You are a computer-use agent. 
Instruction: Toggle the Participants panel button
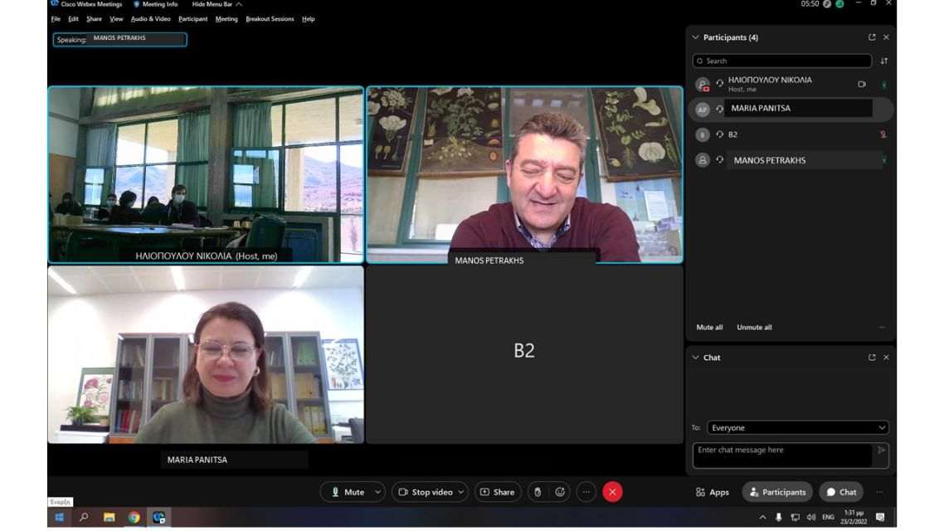pyautogui.click(x=777, y=492)
